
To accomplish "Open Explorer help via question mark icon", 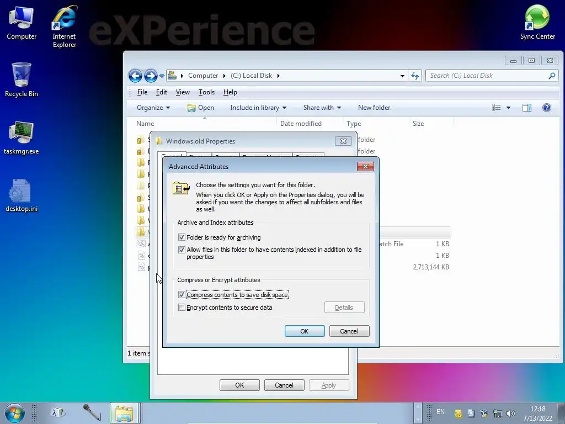I will click(547, 108).
